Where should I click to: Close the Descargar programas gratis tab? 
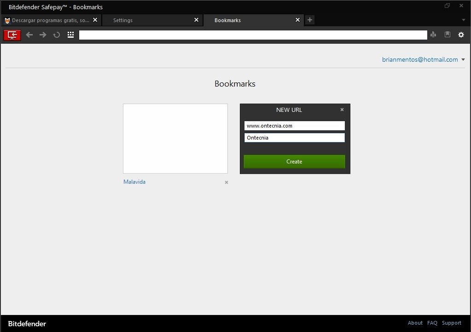click(95, 20)
